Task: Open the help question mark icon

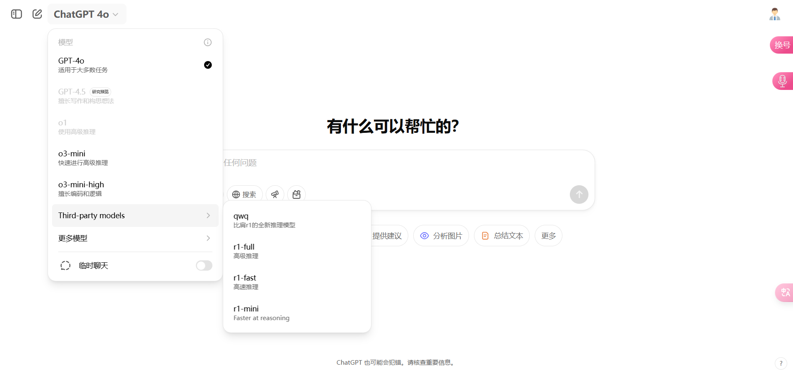Action: coord(781,363)
